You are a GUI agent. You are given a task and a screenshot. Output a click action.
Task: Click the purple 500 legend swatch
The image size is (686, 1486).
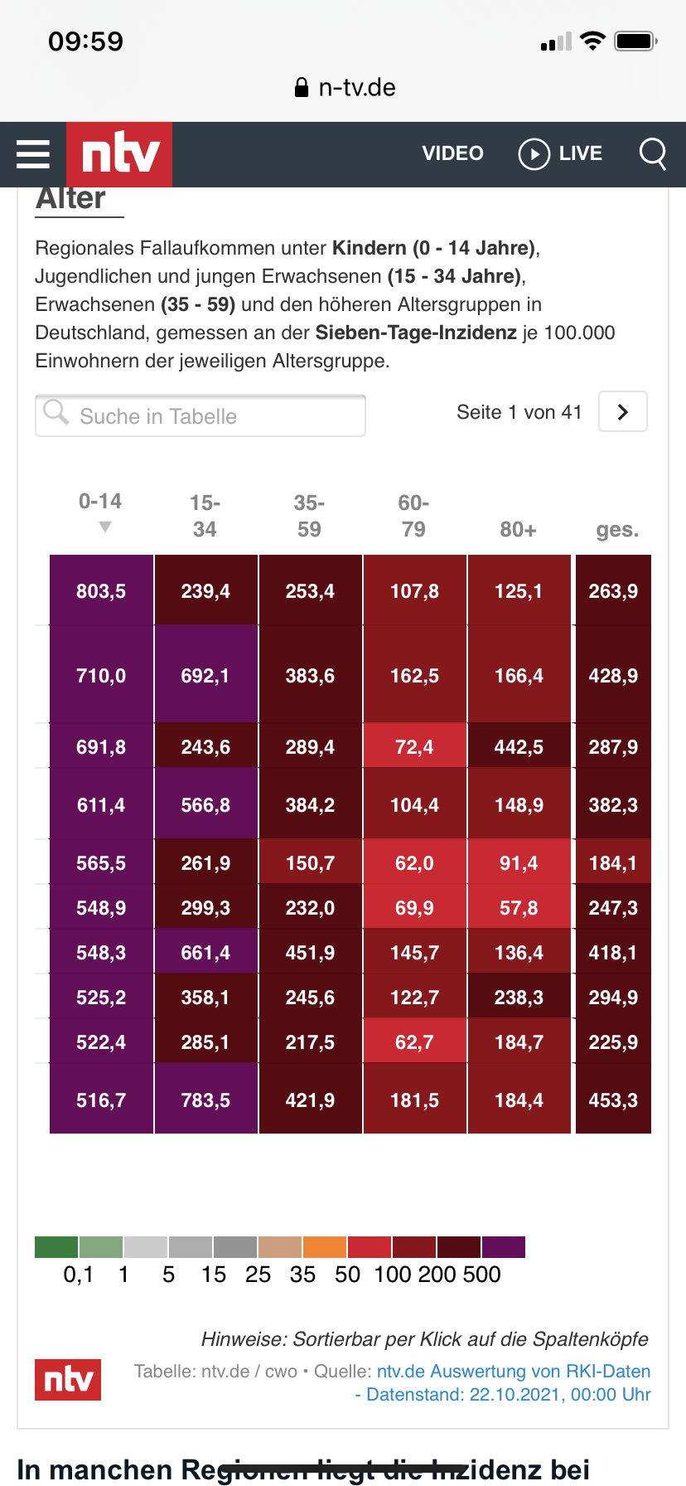504,1247
